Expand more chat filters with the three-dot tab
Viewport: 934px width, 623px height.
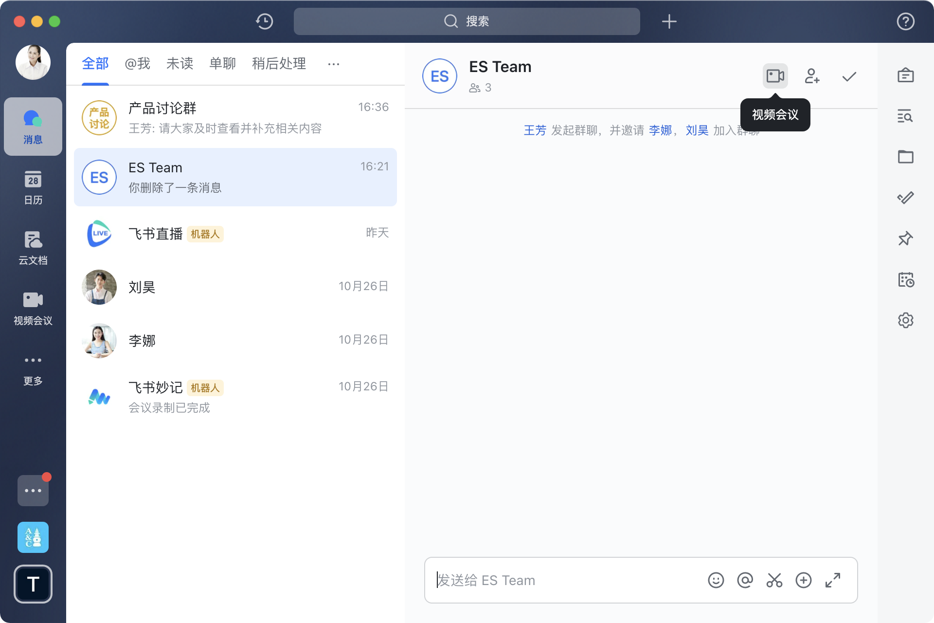click(334, 64)
